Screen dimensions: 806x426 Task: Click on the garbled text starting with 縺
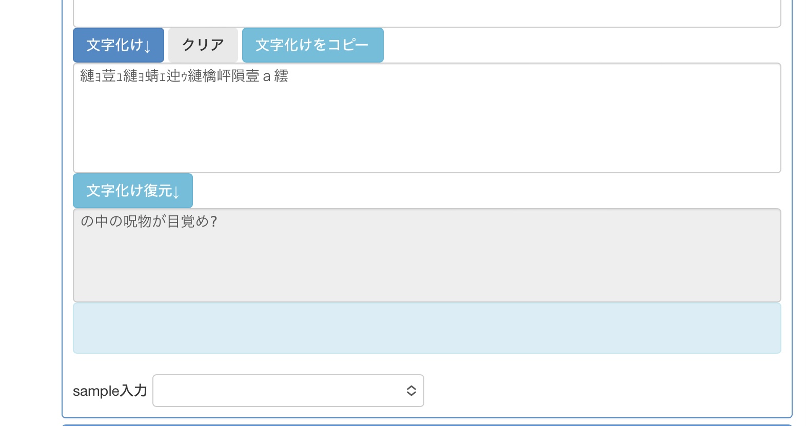(x=184, y=76)
